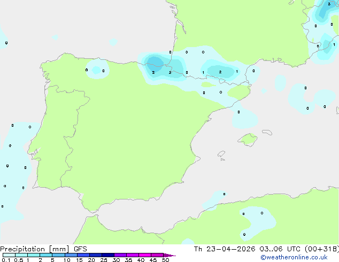The height and width of the screenshot is (262, 339).
Task: Select the '(00+318)' forecast offset text
Action: [322, 249]
